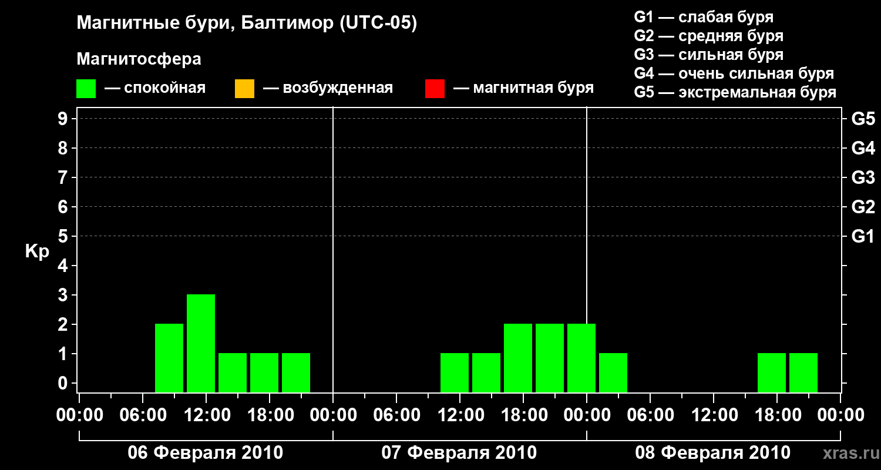Select the 06 Февраля bar spanning 13:00–16:00
Viewport: 881px width, 470px height.
[x=233, y=372]
